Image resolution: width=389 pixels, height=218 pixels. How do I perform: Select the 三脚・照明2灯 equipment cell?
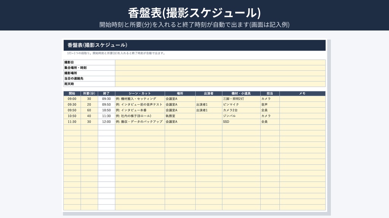241,99
